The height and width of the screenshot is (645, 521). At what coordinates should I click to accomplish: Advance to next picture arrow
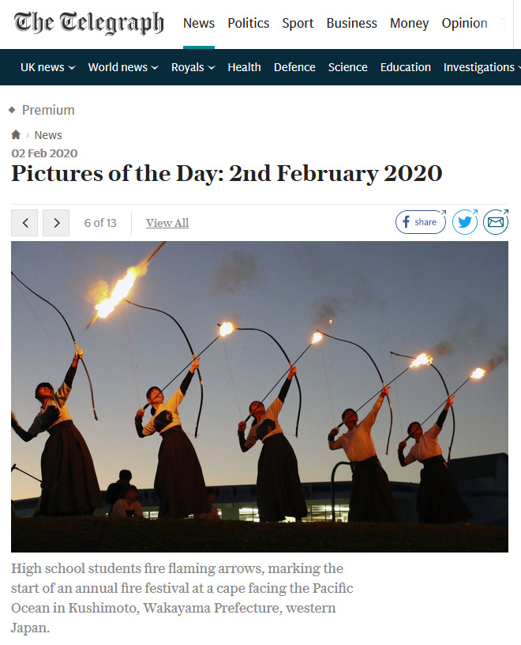click(56, 223)
